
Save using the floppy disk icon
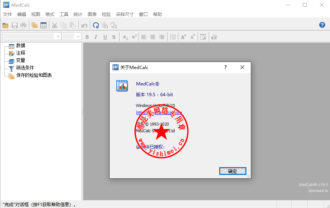pos(14,26)
